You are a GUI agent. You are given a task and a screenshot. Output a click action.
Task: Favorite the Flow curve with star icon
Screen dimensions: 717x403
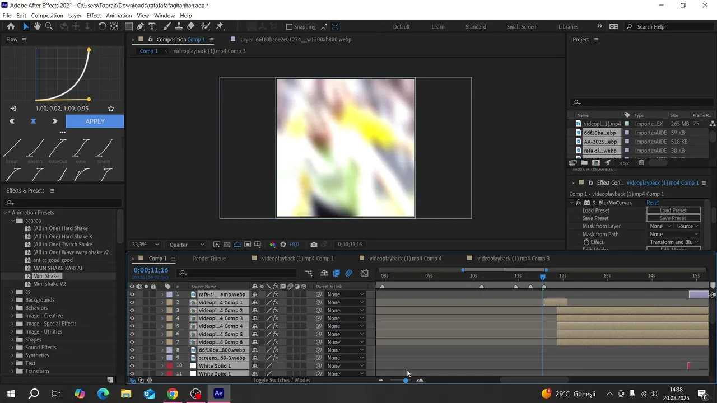coord(111,109)
